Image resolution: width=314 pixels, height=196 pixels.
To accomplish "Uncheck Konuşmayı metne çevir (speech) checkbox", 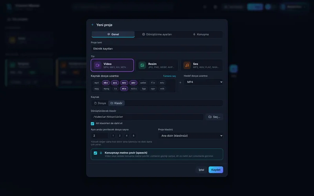I will pyautogui.click(x=95, y=153).
